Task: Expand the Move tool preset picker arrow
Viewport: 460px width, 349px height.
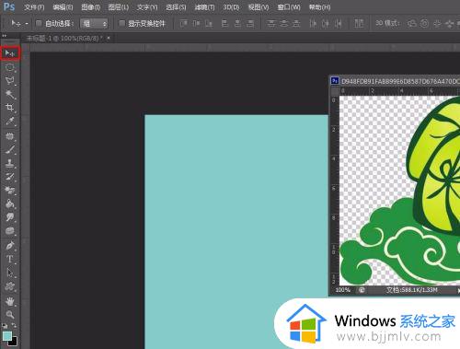Action: pyautogui.click(x=27, y=24)
